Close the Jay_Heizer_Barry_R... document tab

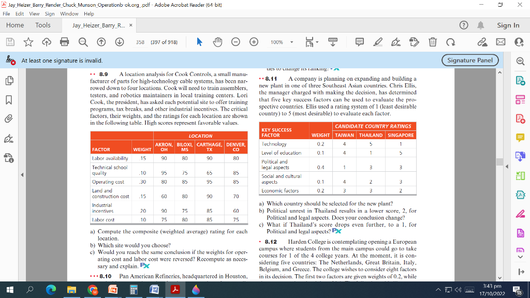131,25
